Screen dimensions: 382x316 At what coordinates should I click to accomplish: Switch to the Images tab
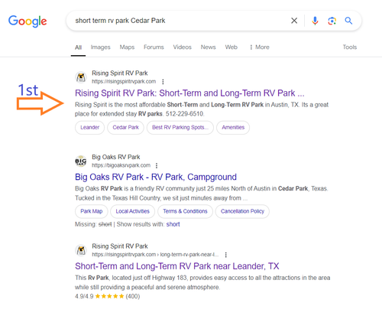point(100,47)
